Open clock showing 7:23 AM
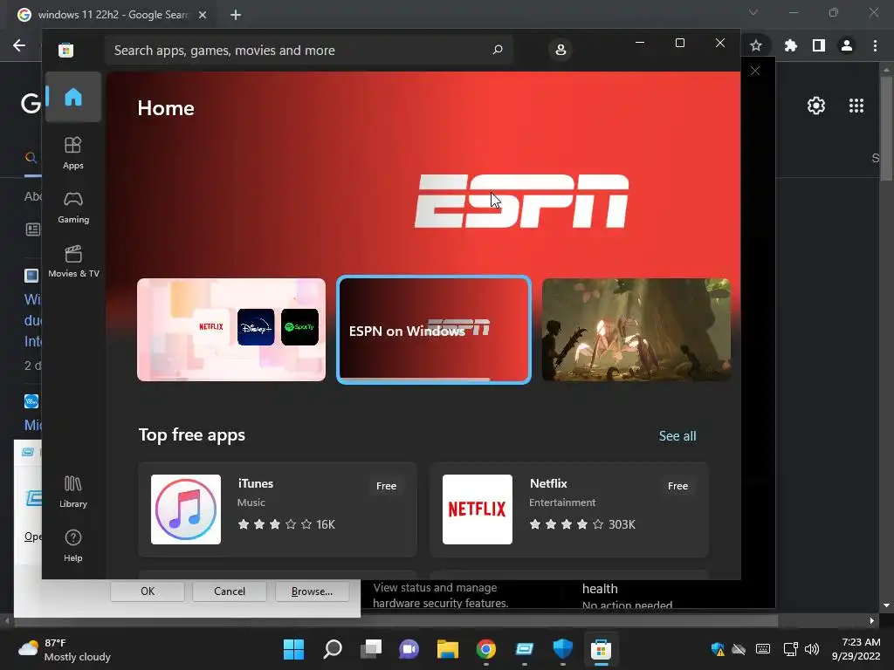Screen dimensions: 894x670 point(856,649)
